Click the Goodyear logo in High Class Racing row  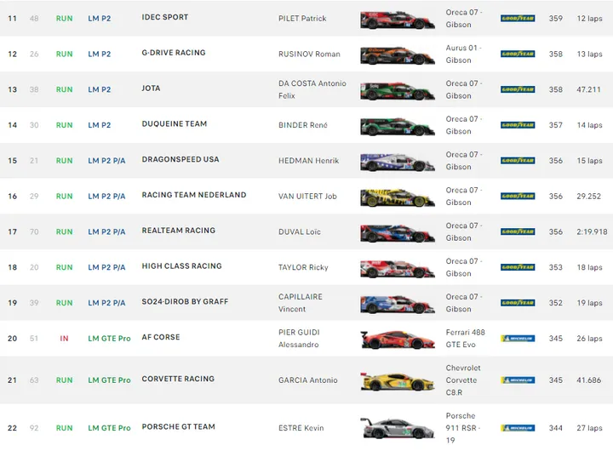(x=518, y=267)
